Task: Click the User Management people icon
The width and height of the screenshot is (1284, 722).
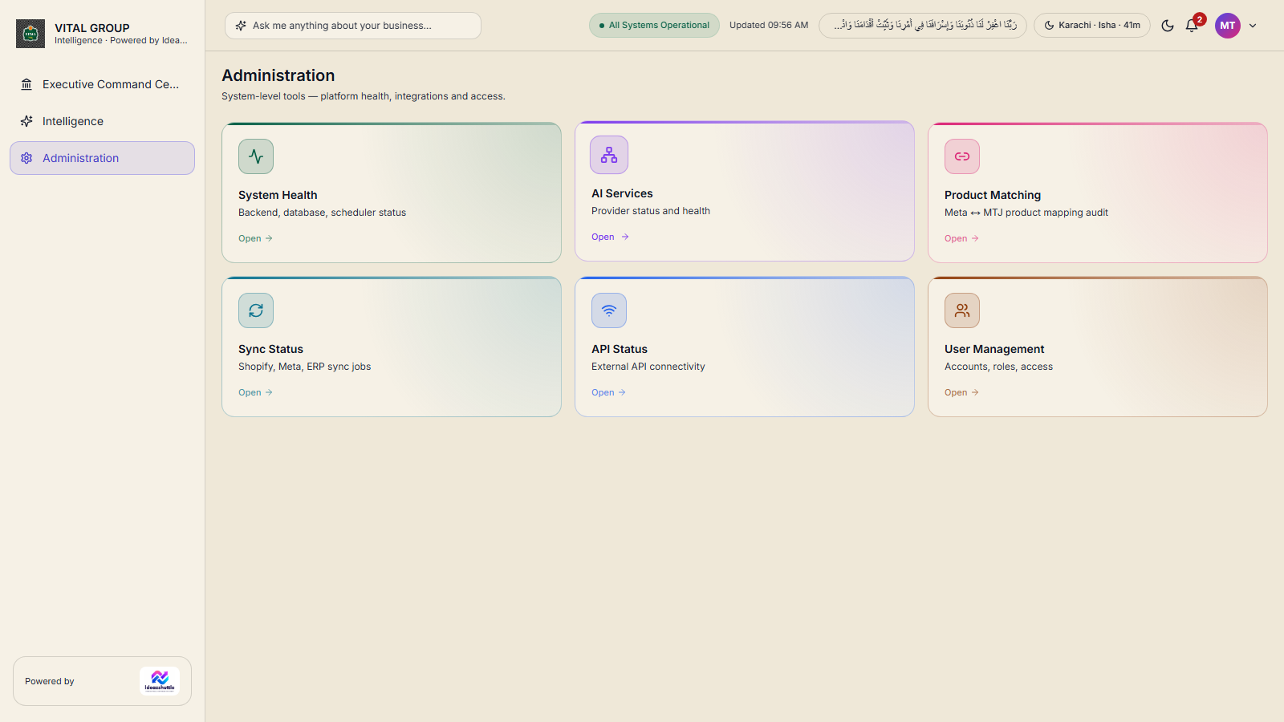Action: point(962,310)
